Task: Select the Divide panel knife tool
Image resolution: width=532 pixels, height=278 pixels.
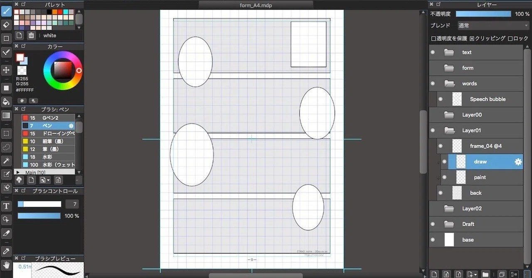Action: pyautogui.click(x=6, y=233)
